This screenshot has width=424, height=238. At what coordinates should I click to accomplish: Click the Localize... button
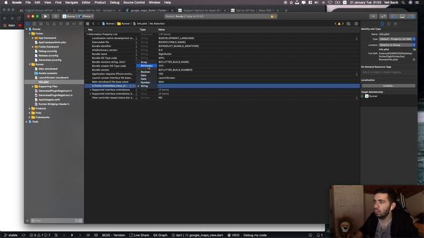pos(388,86)
